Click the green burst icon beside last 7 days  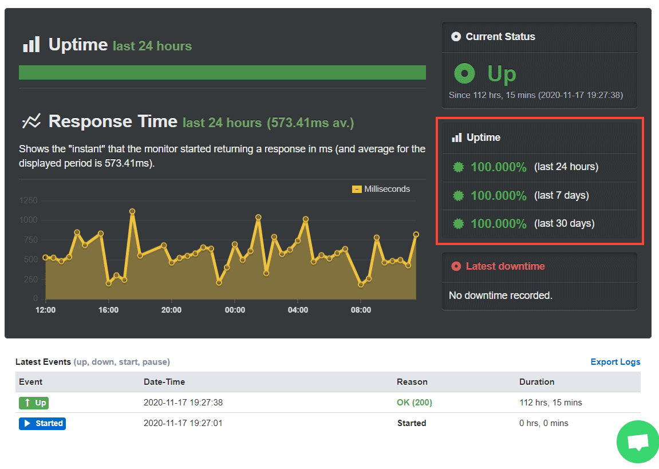click(458, 195)
